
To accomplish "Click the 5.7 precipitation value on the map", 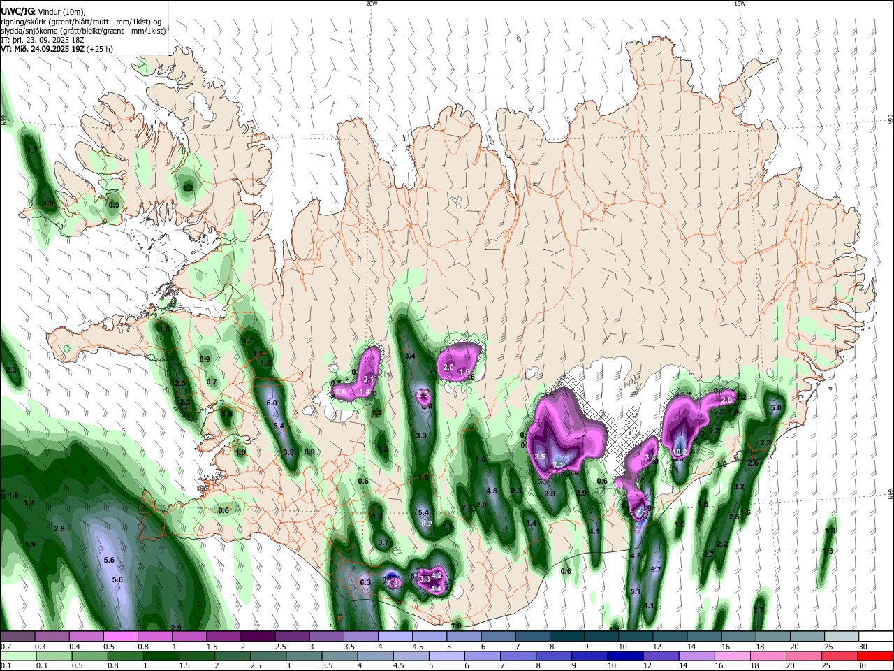I will [x=656, y=570].
